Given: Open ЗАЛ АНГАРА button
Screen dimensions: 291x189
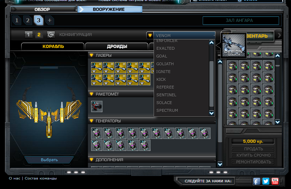Looking at the screenshot, I should [x=241, y=20].
